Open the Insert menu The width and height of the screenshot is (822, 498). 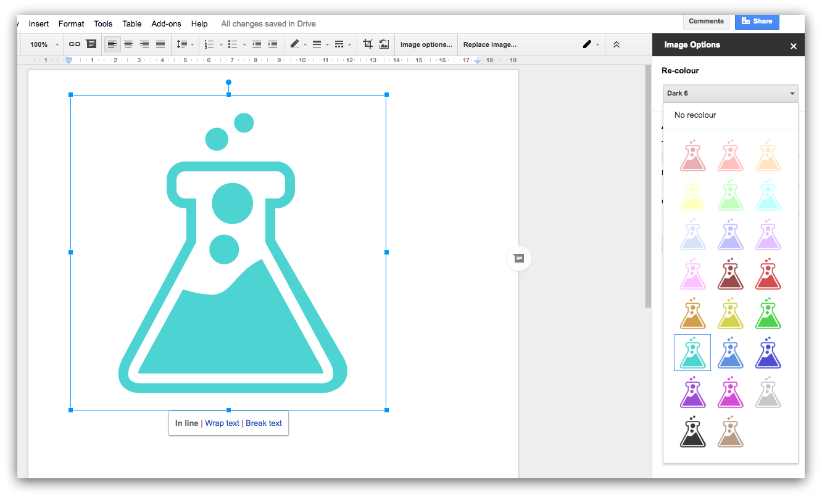[38, 23]
